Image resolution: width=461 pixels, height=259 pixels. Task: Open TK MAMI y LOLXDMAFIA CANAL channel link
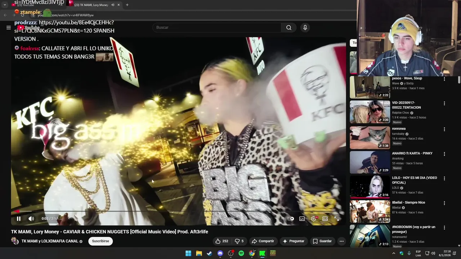[x=50, y=241]
